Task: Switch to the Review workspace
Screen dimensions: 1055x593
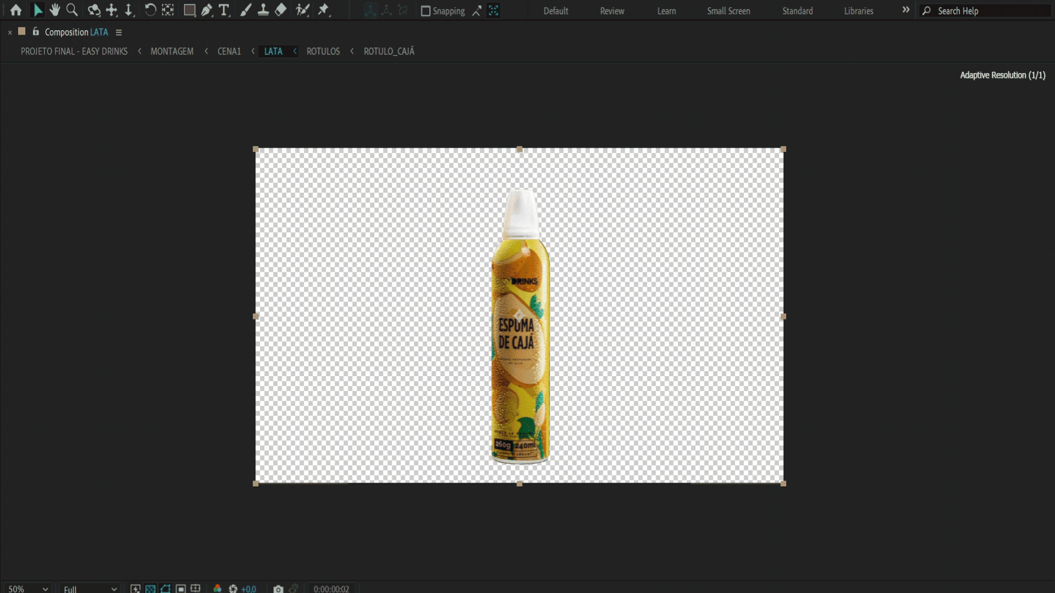Action: tap(612, 11)
